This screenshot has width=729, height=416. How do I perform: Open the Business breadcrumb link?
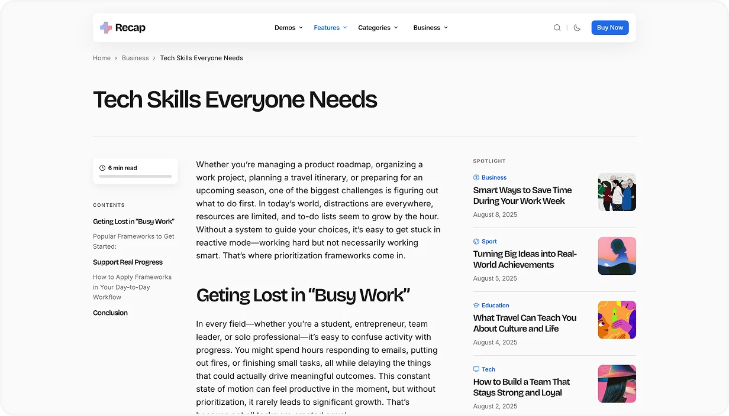[x=135, y=58]
